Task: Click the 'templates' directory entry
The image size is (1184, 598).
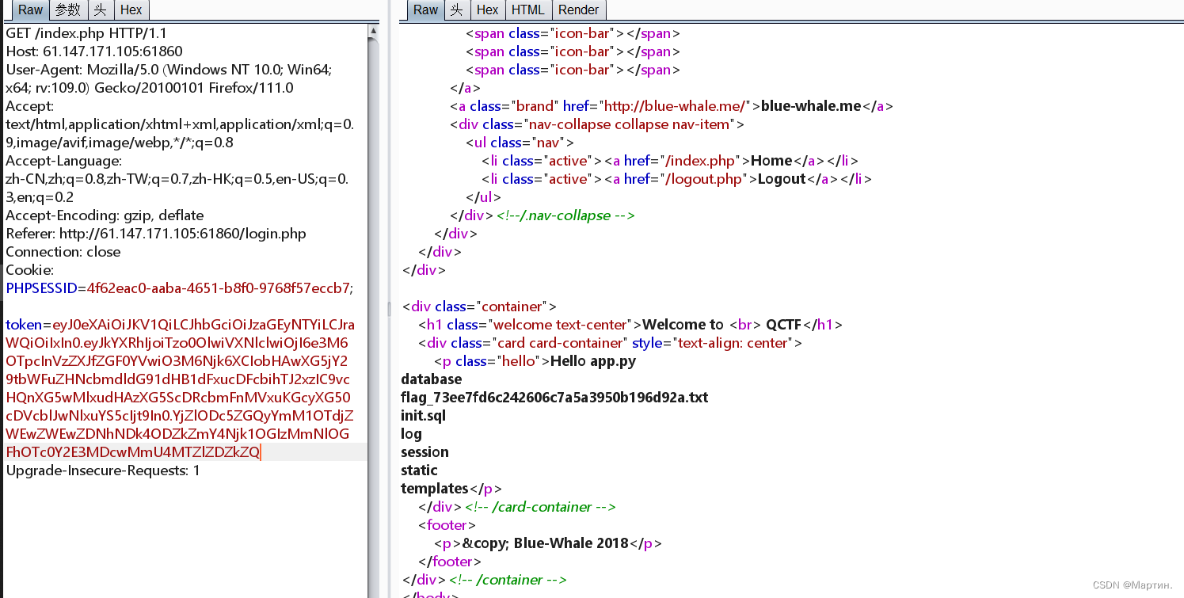Action: click(x=435, y=489)
